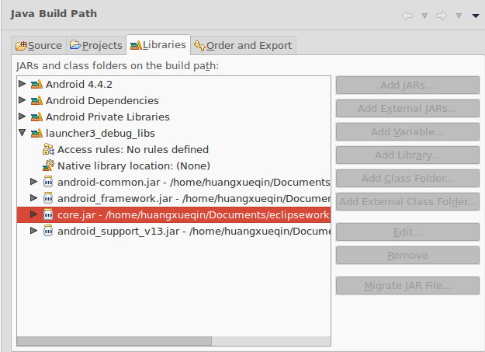The width and height of the screenshot is (485, 352).
Task: Select the Android 4.4.2 label
Action: click(79, 84)
